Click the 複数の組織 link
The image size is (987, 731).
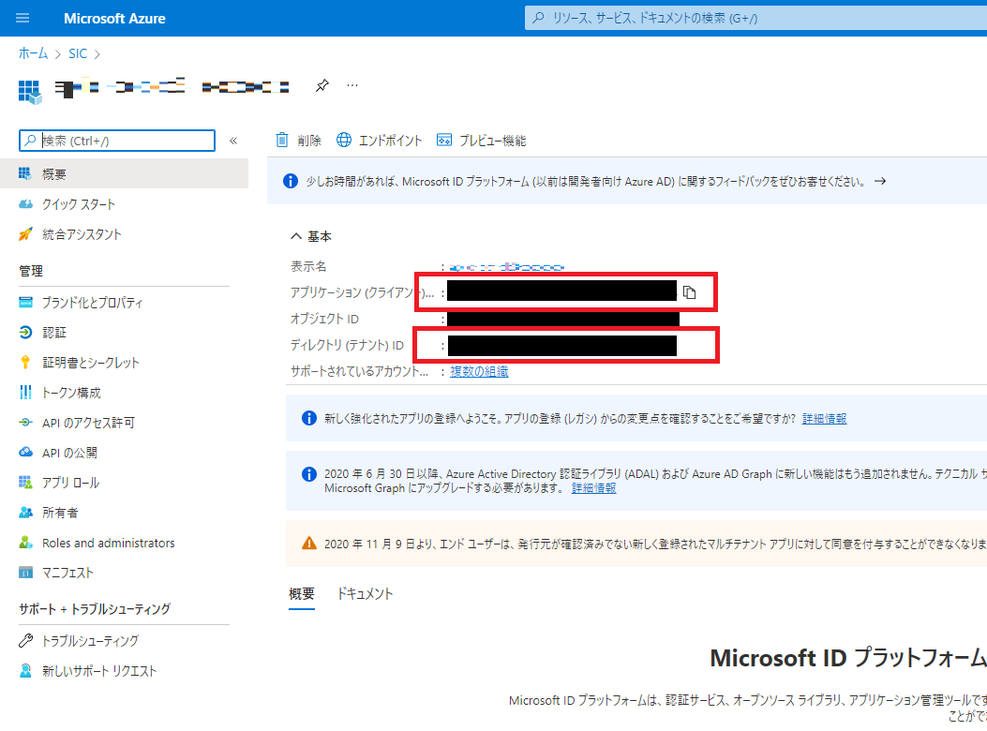pos(479,372)
